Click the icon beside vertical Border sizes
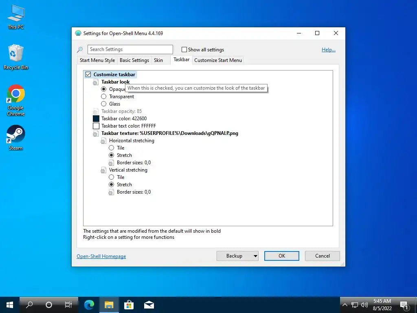This screenshot has width=417, height=313. [111, 192]
